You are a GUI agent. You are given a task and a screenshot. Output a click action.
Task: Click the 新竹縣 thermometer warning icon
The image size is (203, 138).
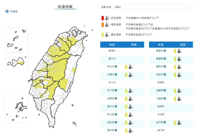coord(131,91)
